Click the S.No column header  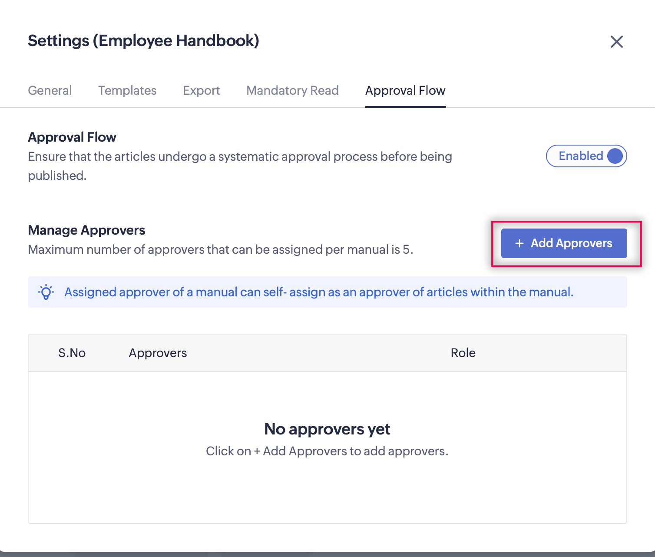pos(72,353)
